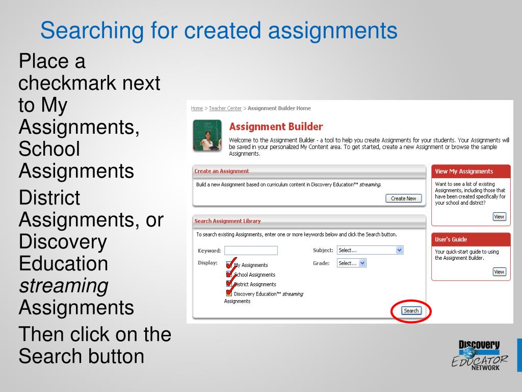
Task: Click the teacher photo beside Assignment Builder
Action: tap(207, 135)
